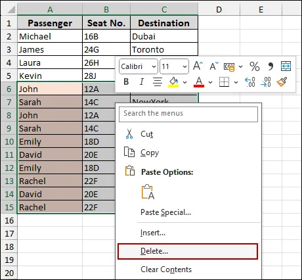Choose Clear Contents in context menu
This screenshot has width=302, height=280.
click(188, 269)
